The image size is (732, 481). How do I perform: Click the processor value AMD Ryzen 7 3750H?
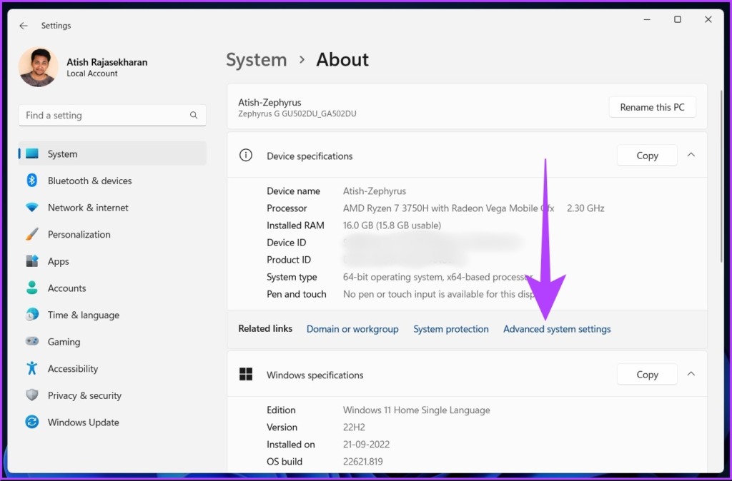pyautogui.click(x=448, y=208)
